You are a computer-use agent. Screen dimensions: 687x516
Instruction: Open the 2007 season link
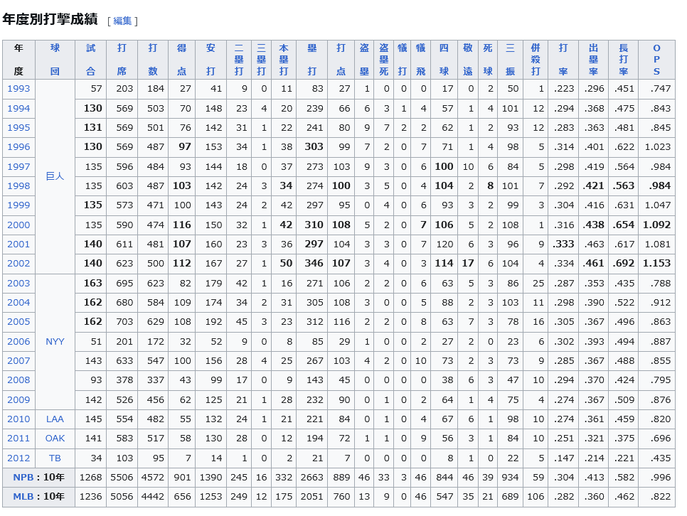click(18, 361)
